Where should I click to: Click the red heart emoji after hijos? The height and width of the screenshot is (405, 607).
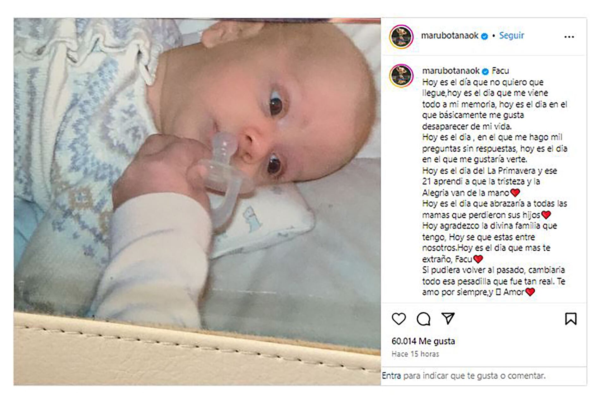pyautogui.click(x=546, y=215)
